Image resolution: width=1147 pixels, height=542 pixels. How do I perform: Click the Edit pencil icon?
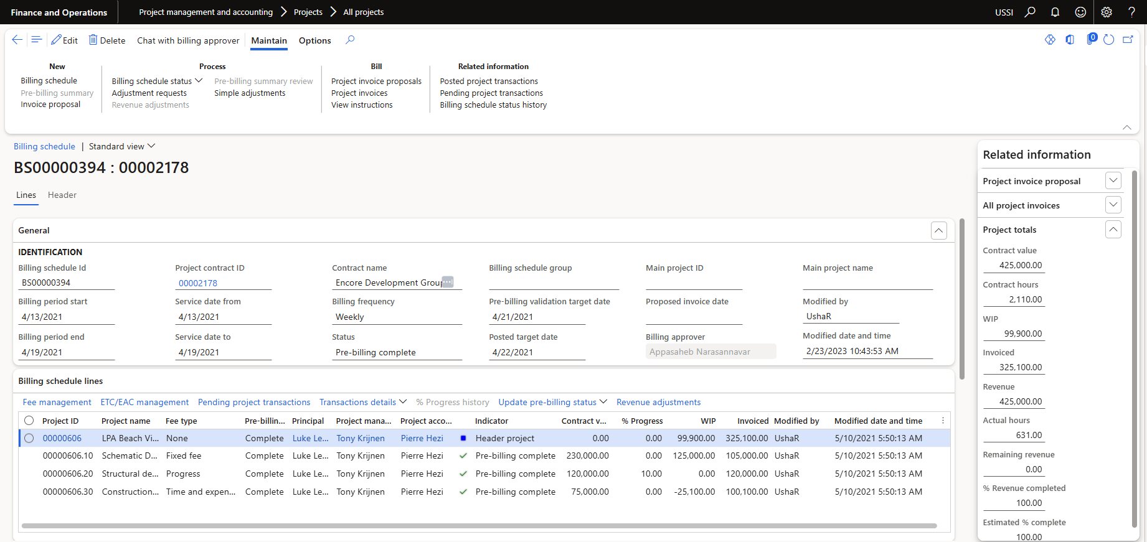click(57, 40)
